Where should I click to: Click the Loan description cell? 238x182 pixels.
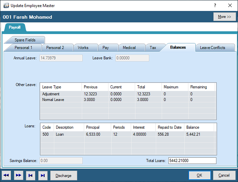click(x=69, y=134)
